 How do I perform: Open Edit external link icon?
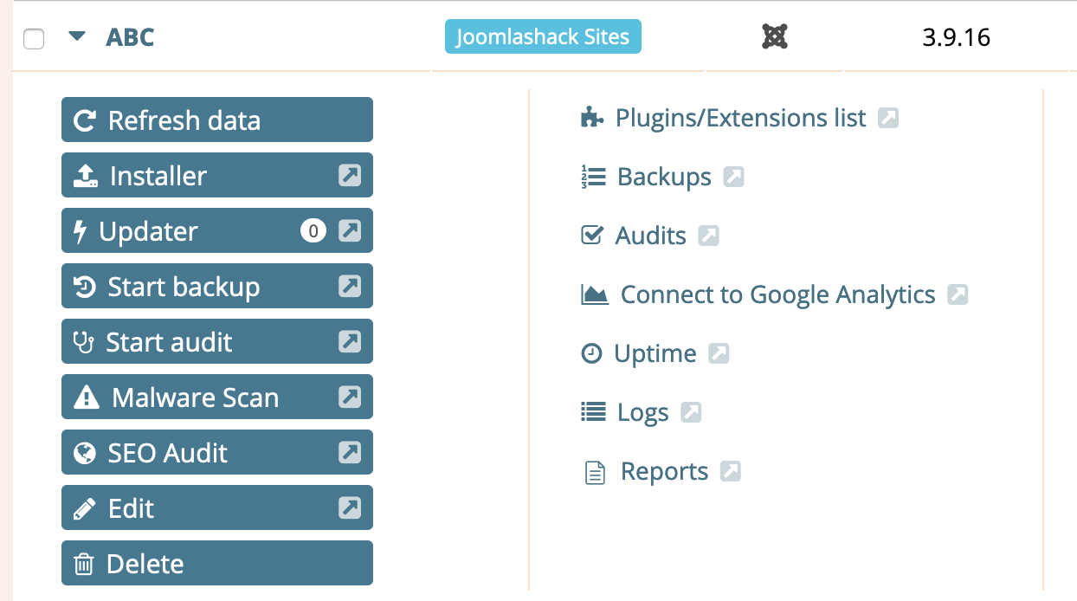(350, 508)
